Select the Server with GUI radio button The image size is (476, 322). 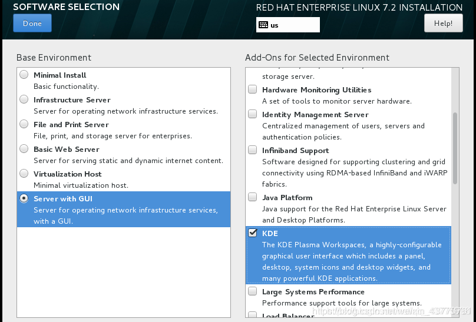pyautogui.click(x=24, y=198)
